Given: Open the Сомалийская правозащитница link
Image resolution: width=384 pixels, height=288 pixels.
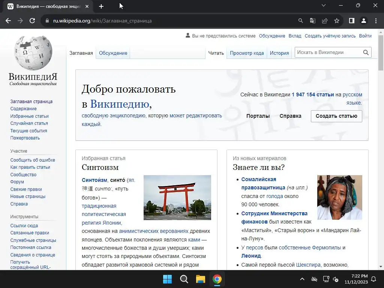Looking at the screenshot, I should click(x=263, y=183).
